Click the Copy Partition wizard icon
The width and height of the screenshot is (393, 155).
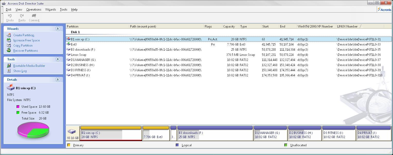(x=9, y=45)
